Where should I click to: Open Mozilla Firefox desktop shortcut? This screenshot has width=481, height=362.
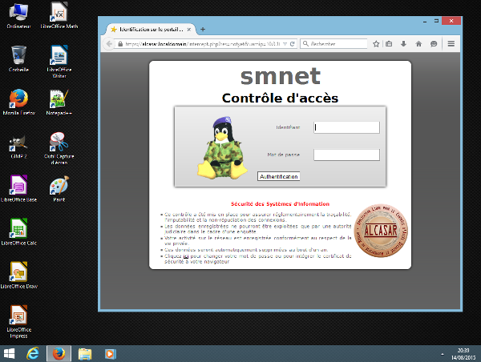click(x=18, y=102)
